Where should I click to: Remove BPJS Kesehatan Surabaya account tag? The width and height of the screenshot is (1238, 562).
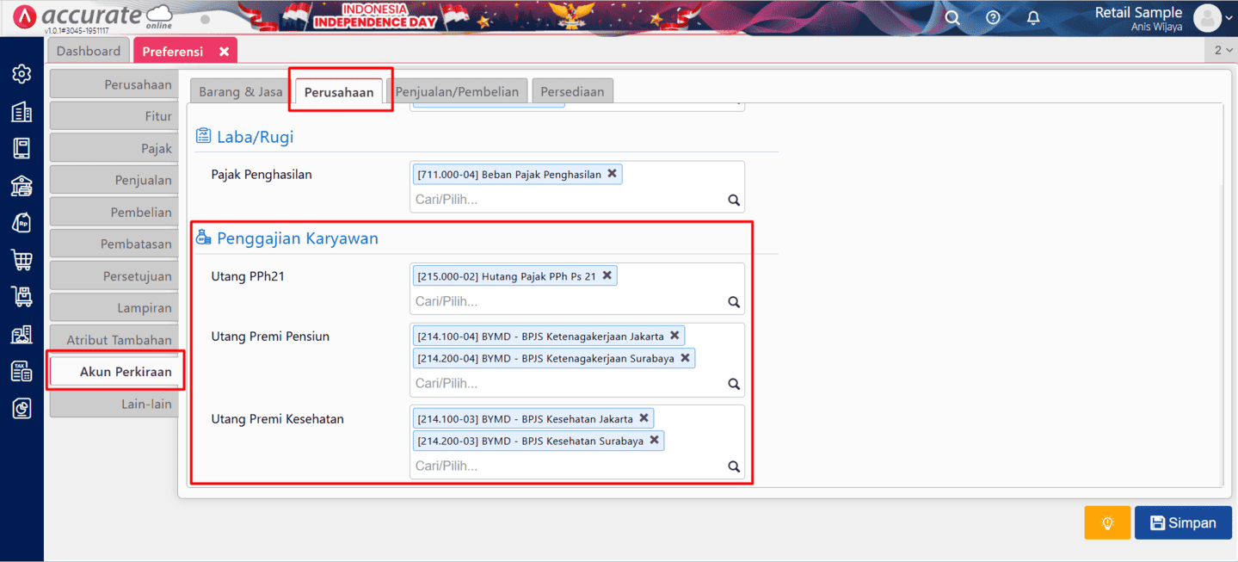click(x=655, y=441)
